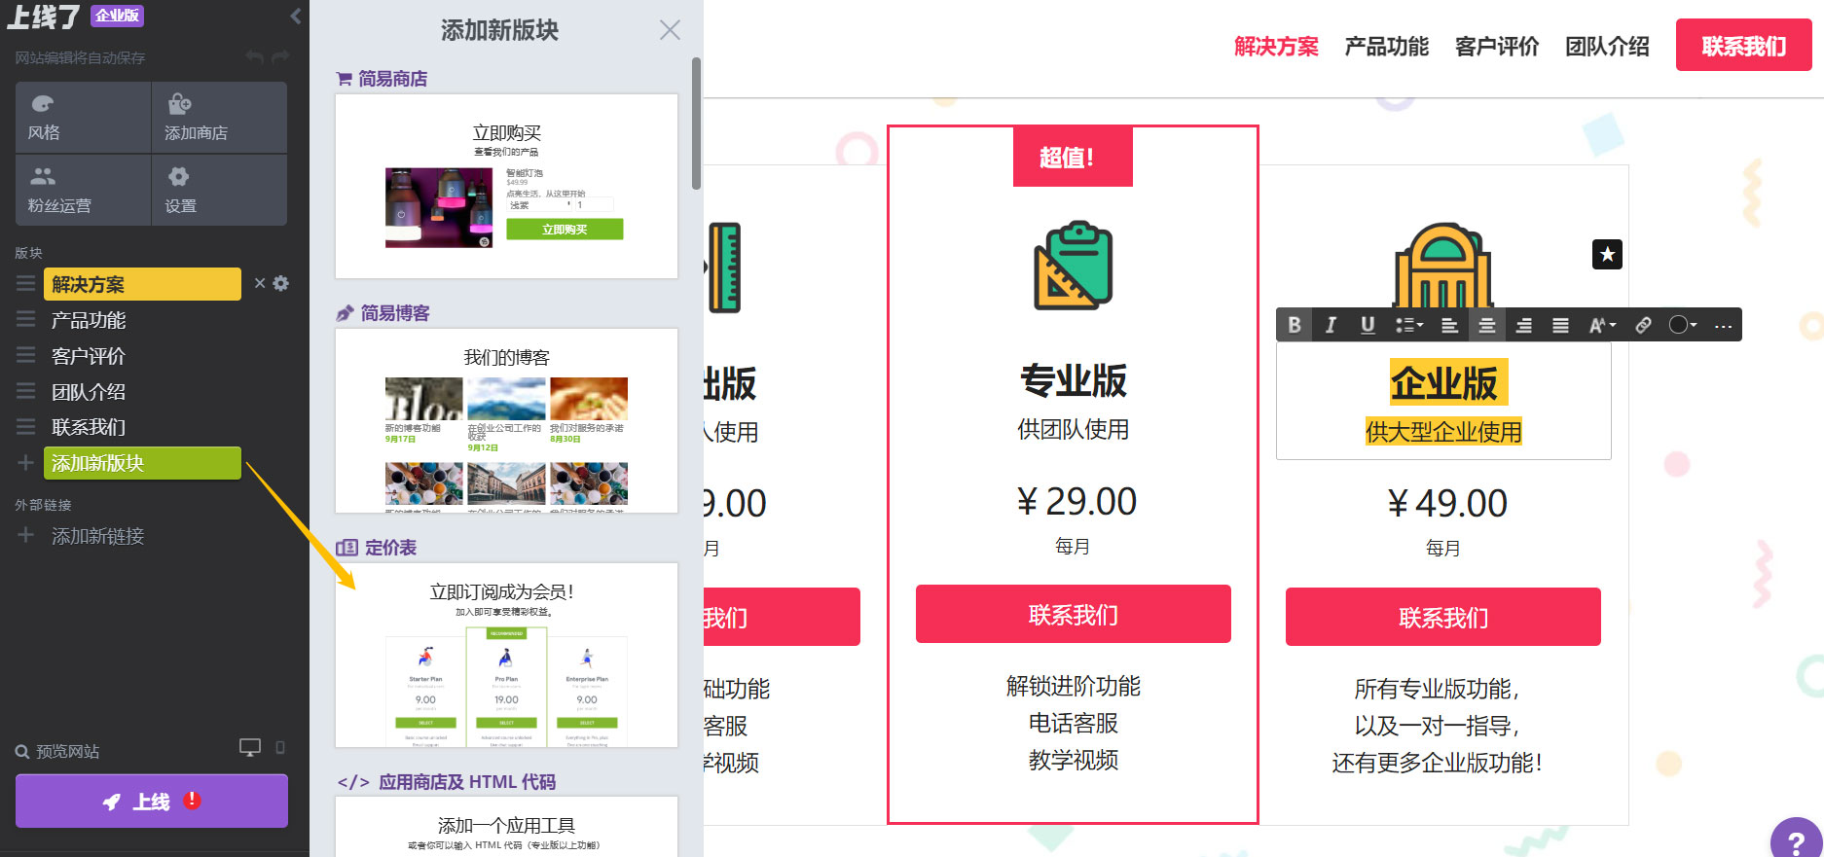Click the star badge on enterprise card
Screen dimensions: 1824x857
coord(1607,255)
